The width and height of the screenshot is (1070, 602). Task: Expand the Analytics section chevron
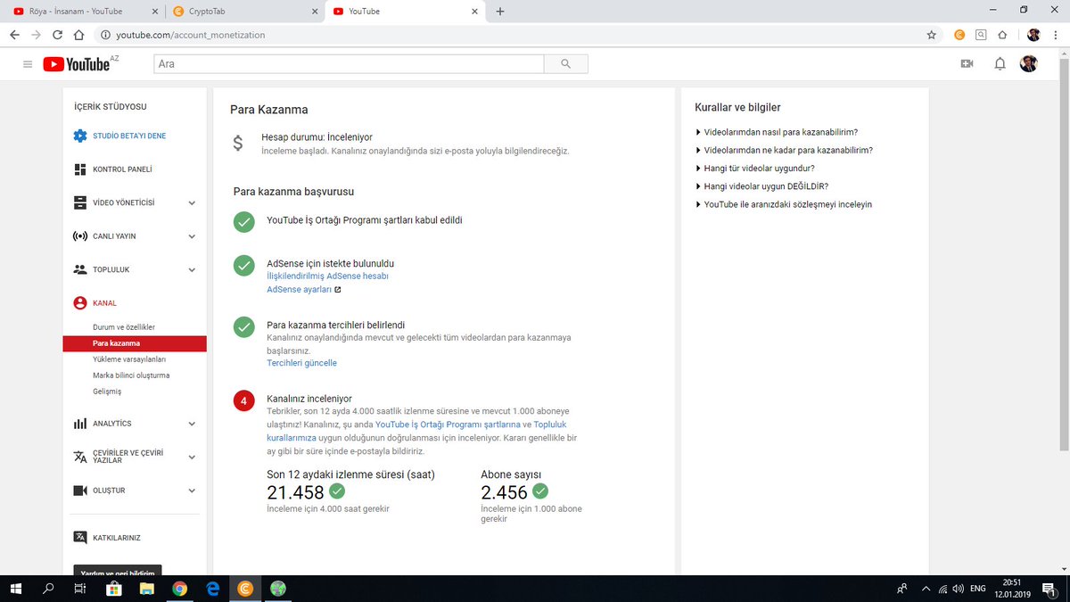tap(192, 424)
